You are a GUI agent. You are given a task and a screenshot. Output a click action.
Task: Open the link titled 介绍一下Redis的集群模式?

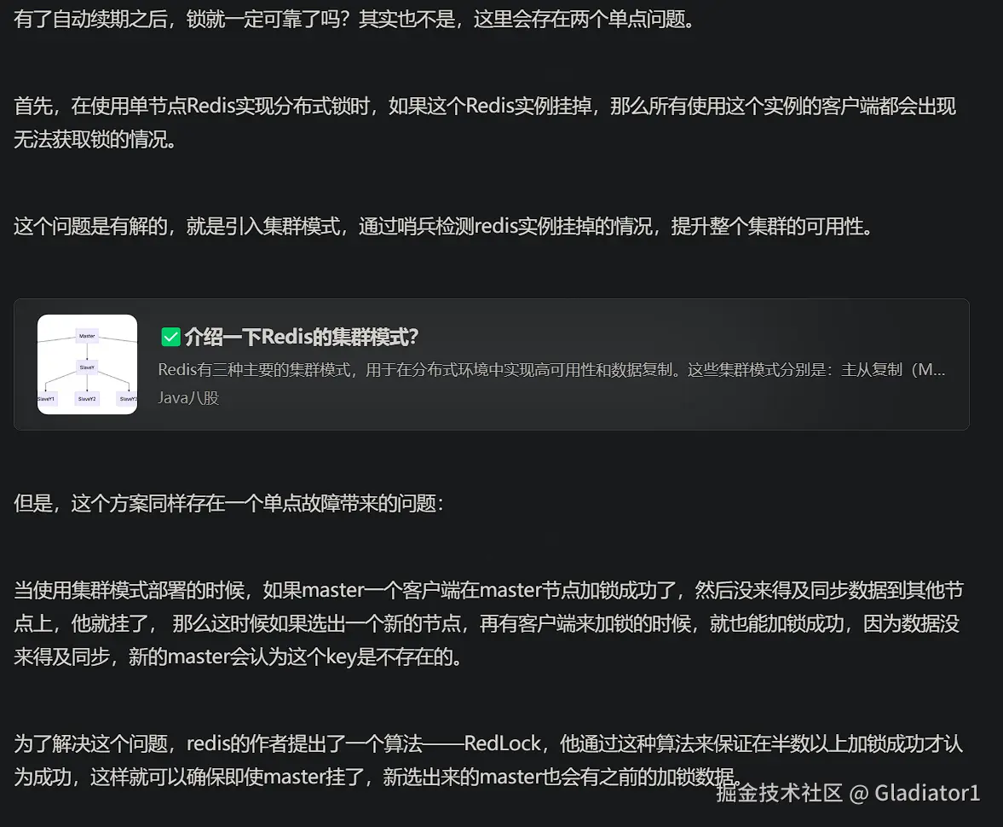click(302, 337)
